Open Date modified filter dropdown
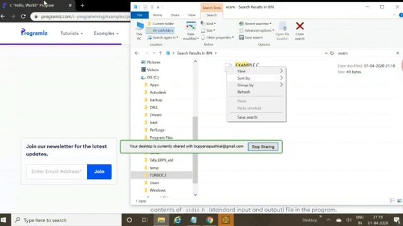403x226 pixels. (x=191, y=31)
